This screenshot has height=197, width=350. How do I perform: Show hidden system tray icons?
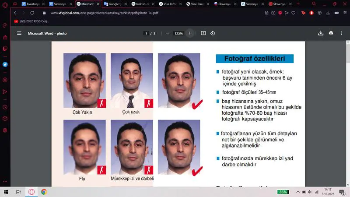click(298, 192)
